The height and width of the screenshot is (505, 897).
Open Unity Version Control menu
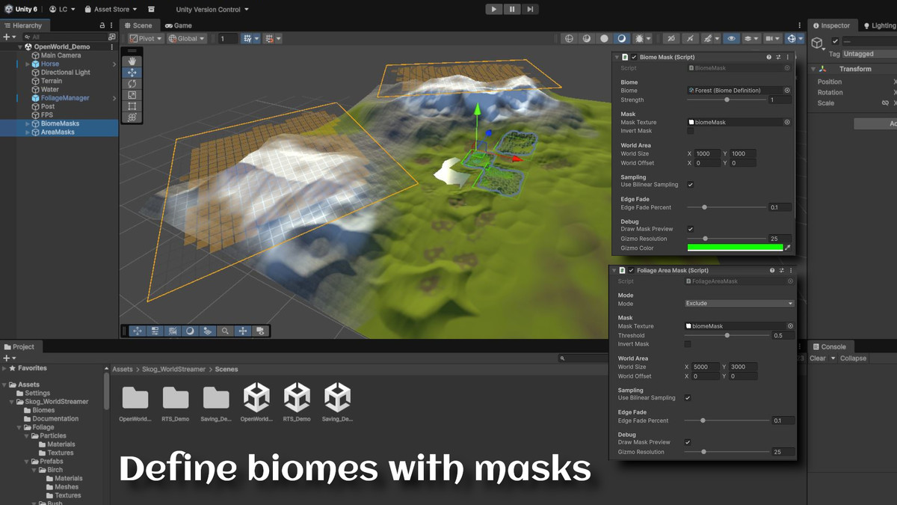pos(212,10)
